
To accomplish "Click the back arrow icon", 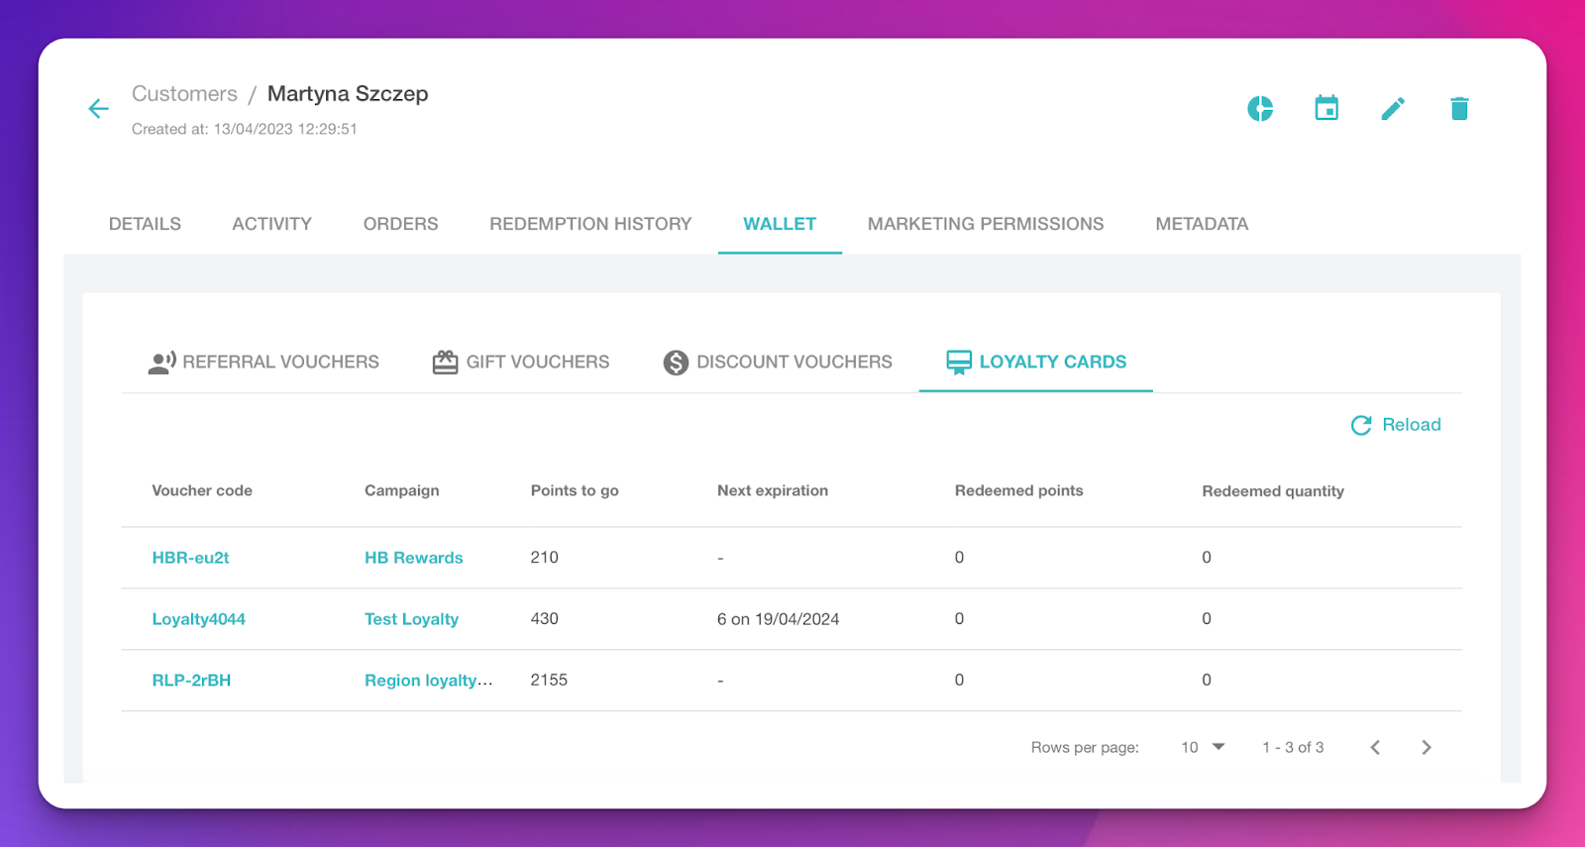I will tap(98, 109).
